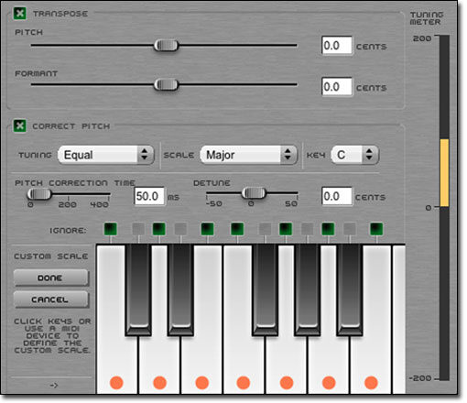The height and width of the screenshot is (403, 467).
Task: Toggle Ignore box above the F# key
Action: [265, 229]
